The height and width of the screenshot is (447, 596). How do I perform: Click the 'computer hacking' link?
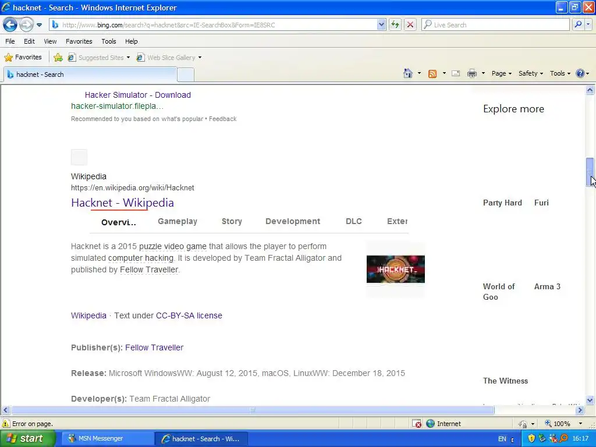coord(141,258)
